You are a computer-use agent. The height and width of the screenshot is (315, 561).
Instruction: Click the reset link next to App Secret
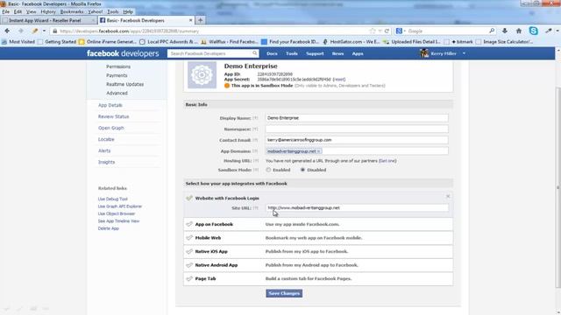(x=339, y=80)
